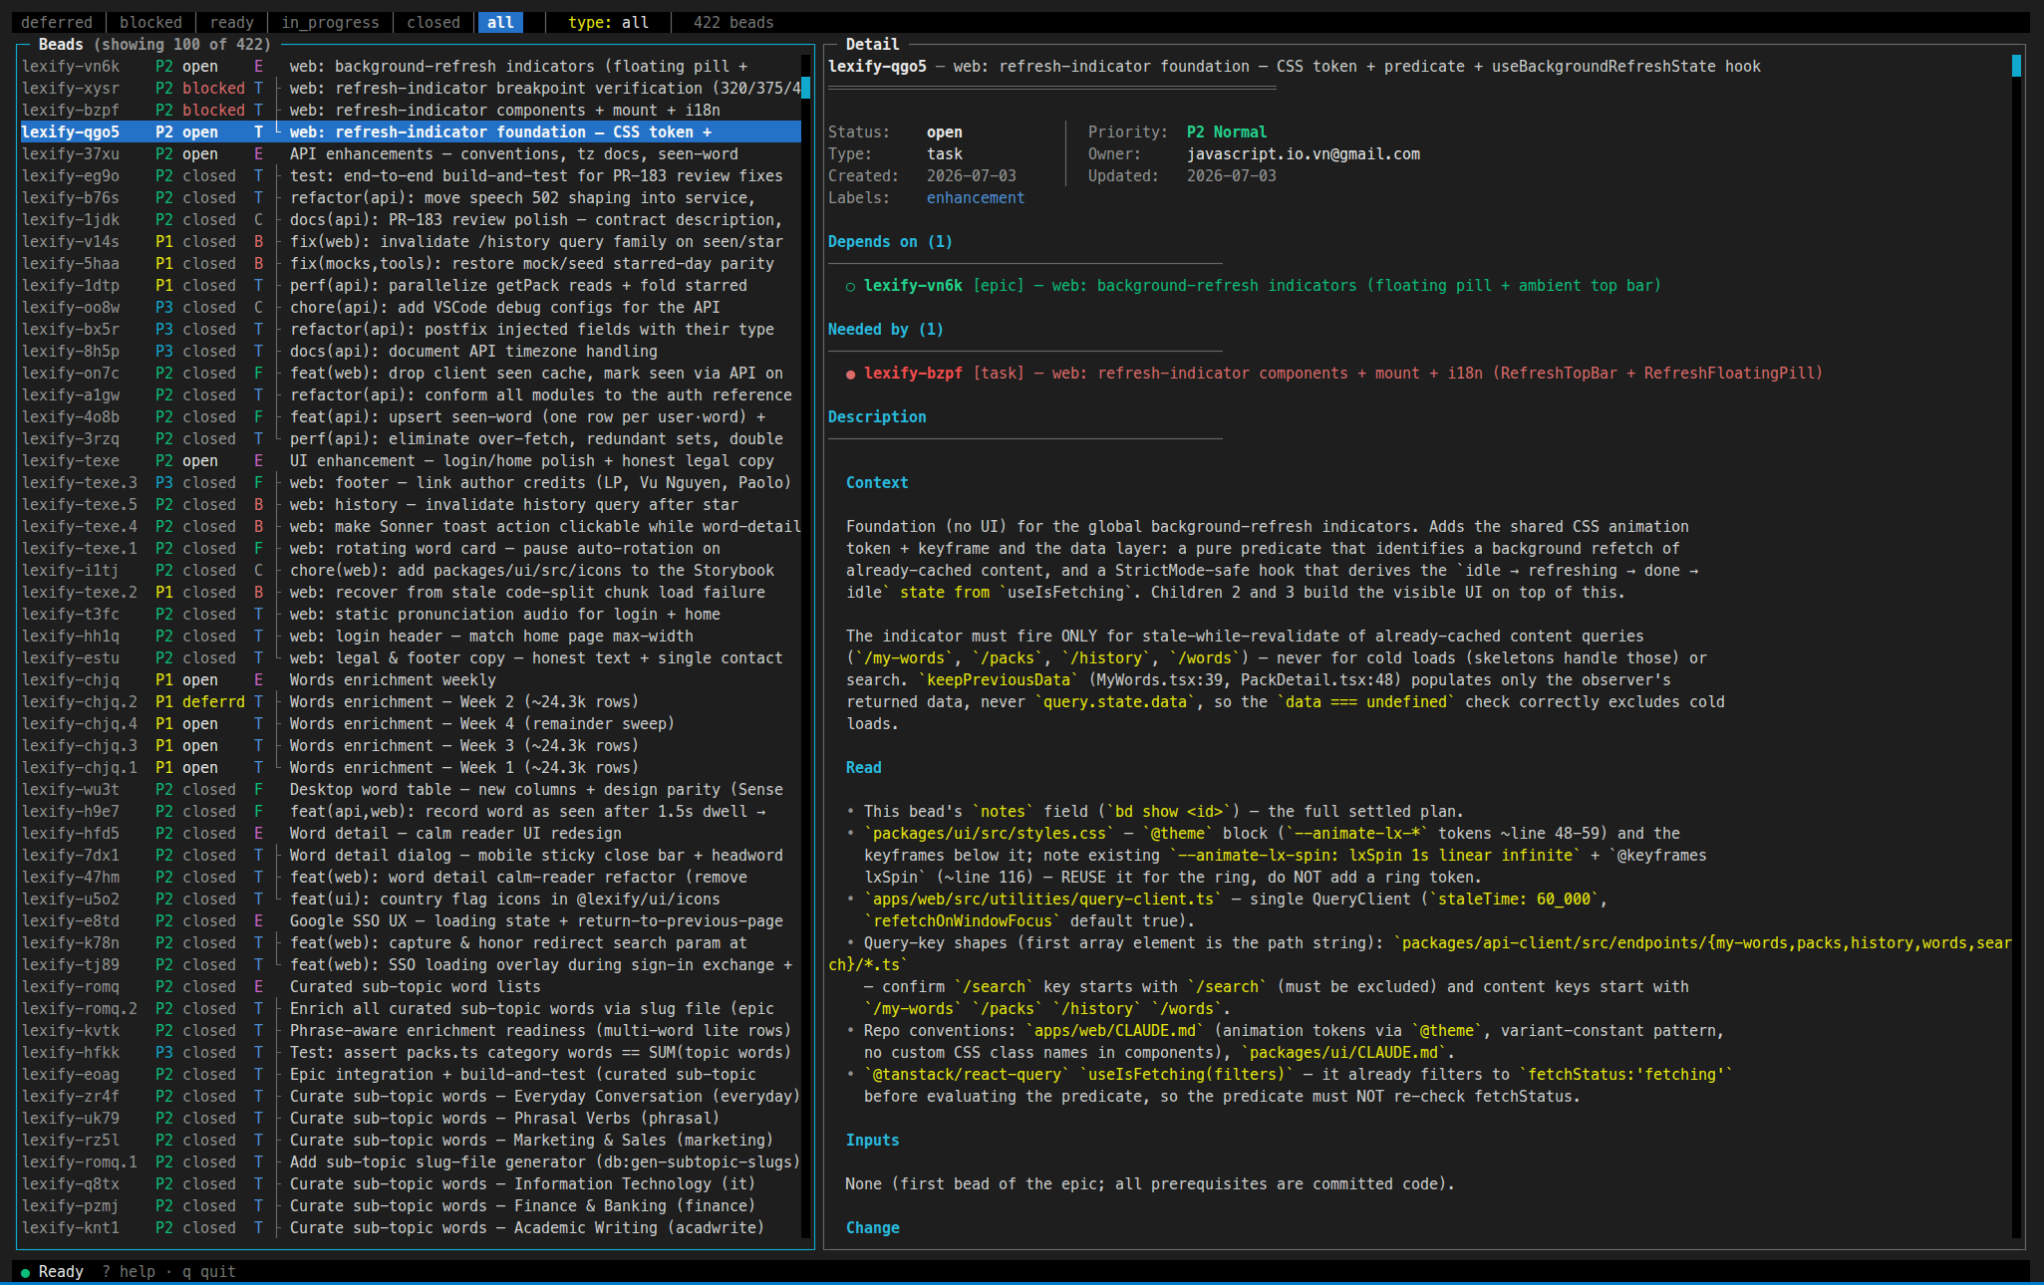Switch to the deferred filter tab
This screenshot has height=1285, width=2044.
coord(57,22)
